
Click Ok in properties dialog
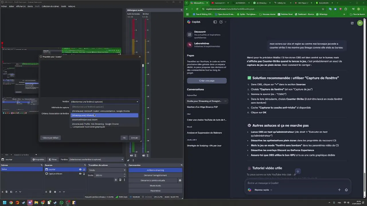(124, 138)
